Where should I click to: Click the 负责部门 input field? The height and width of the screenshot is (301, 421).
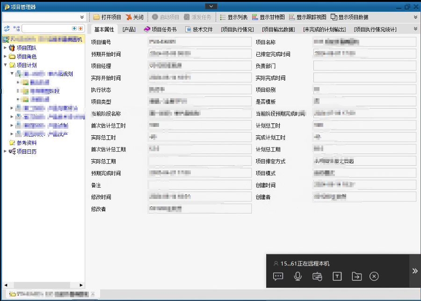click(364, 66)
